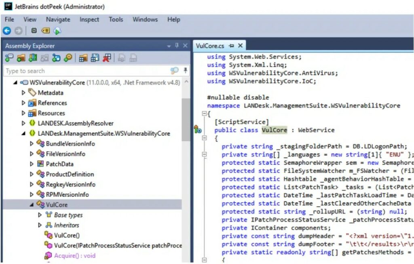The height and width of the screenshot is (264, 414).
Task: Toggle the pin beside the search box
Action: [185, 71]
